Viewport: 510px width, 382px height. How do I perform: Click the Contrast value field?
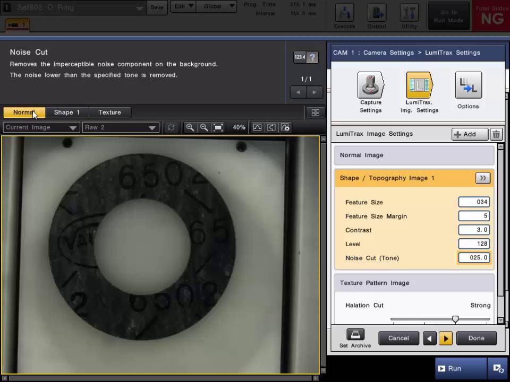(x=474, y=230)
